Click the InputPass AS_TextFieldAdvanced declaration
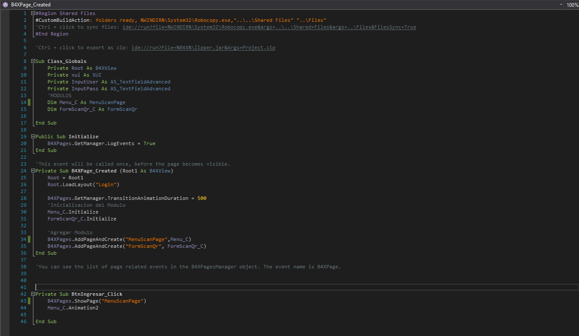 pos(109,89)
